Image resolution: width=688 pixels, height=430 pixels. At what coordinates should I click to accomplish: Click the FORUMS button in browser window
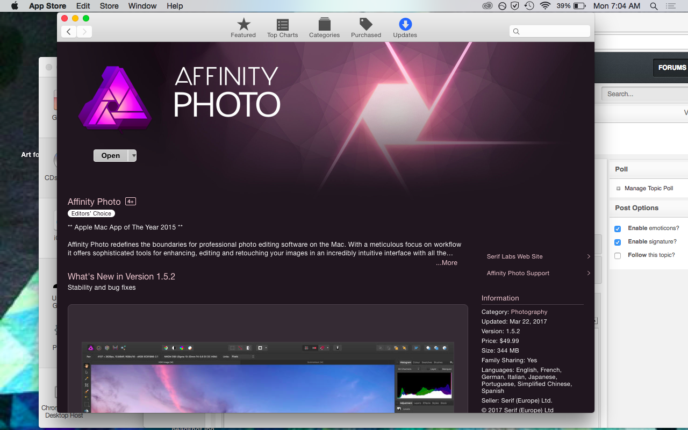click(672, 67)
